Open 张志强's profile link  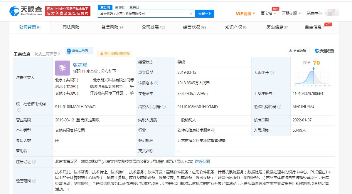(80, 65)
